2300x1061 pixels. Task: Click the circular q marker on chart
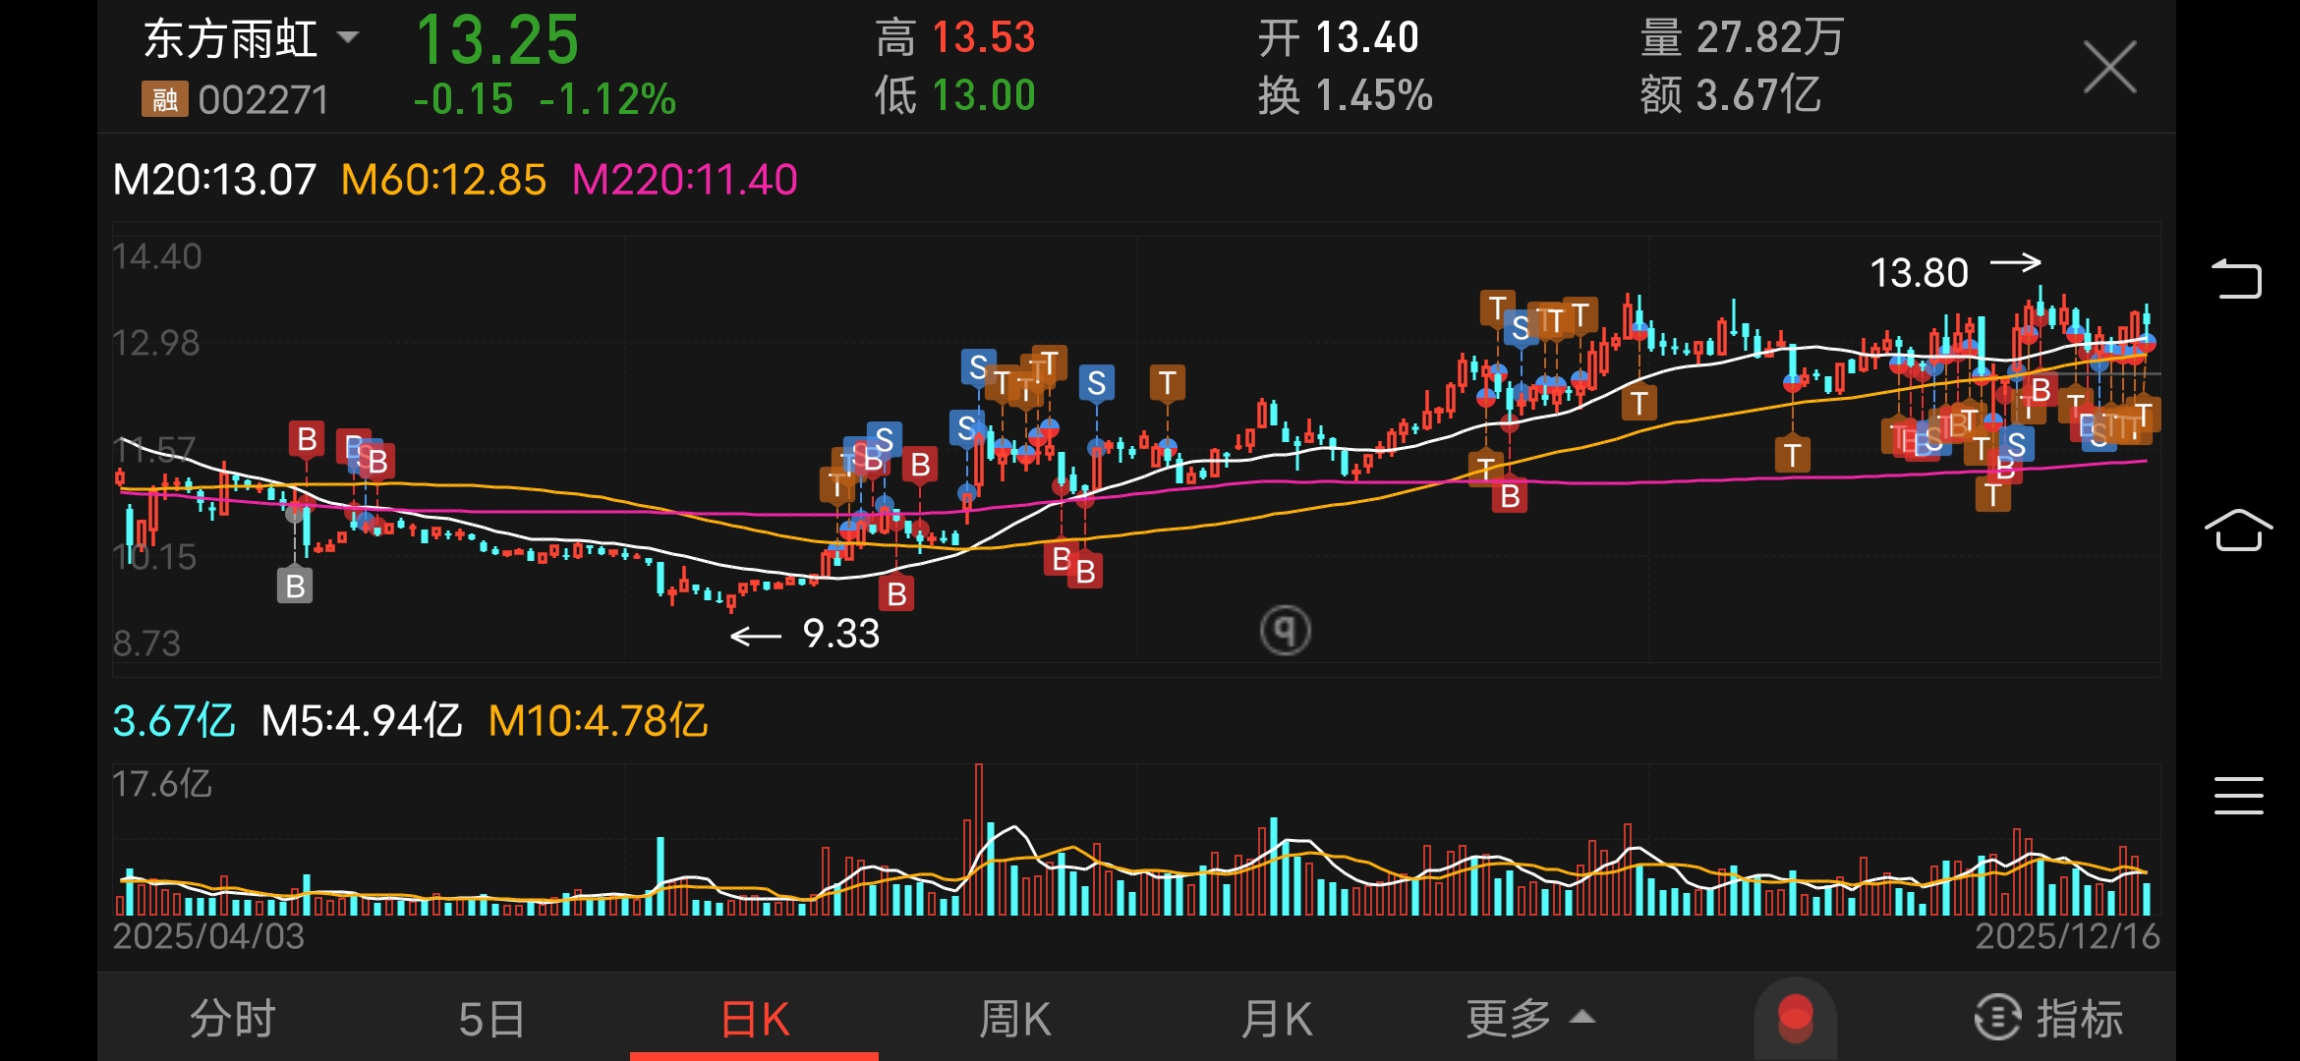(1285, 630)
